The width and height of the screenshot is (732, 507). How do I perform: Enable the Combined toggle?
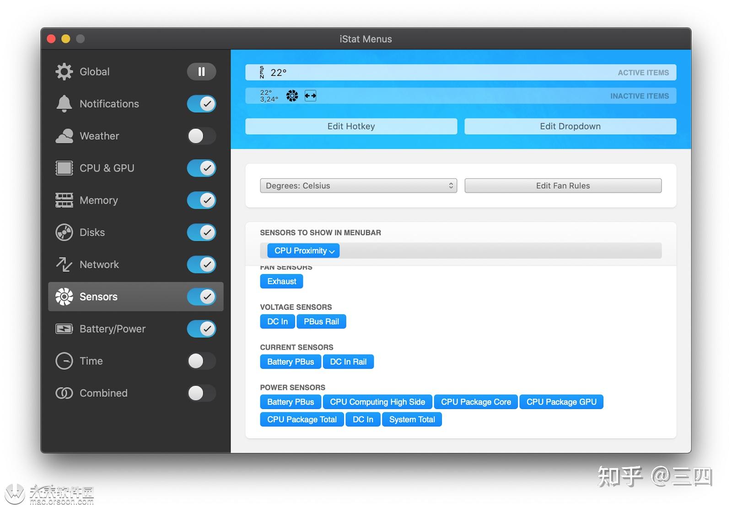point(201,393)
